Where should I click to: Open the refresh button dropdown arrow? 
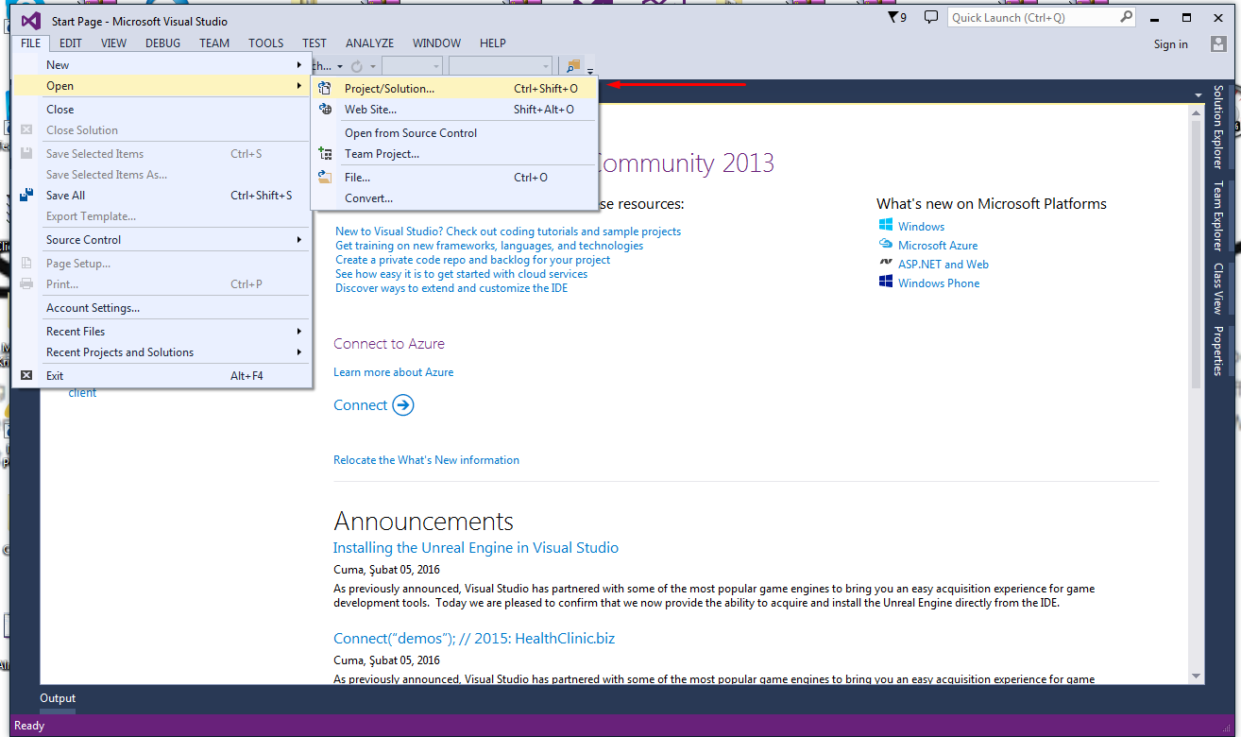click(373, 66)
